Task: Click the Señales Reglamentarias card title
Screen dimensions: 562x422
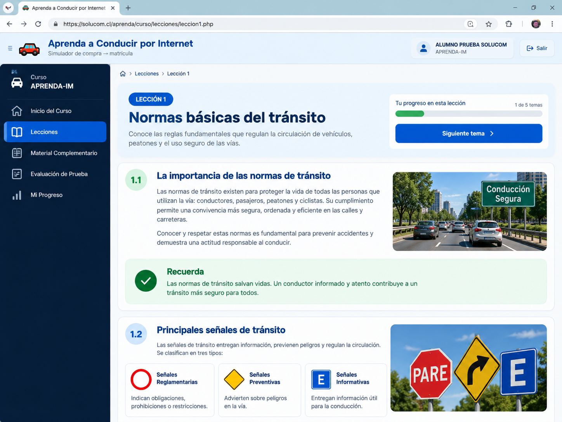Action: click(x=177, y=378)
